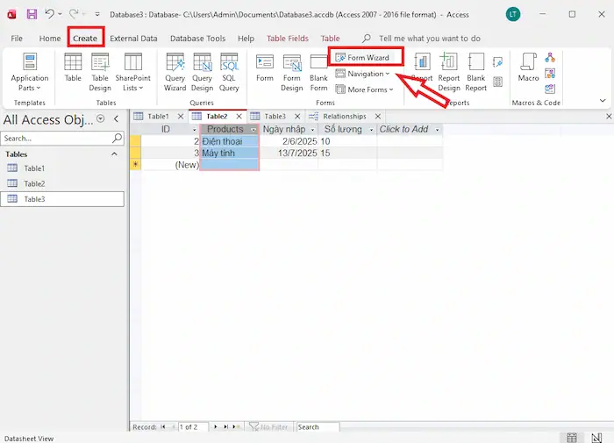Select the new record row selector
Image resolution: width=614 pixels, height=443 pixels.
pos(134,164)
